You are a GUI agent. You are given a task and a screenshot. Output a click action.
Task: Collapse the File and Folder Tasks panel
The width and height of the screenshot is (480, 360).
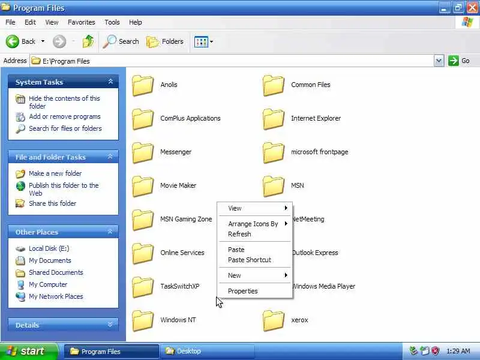pos(110,157)
